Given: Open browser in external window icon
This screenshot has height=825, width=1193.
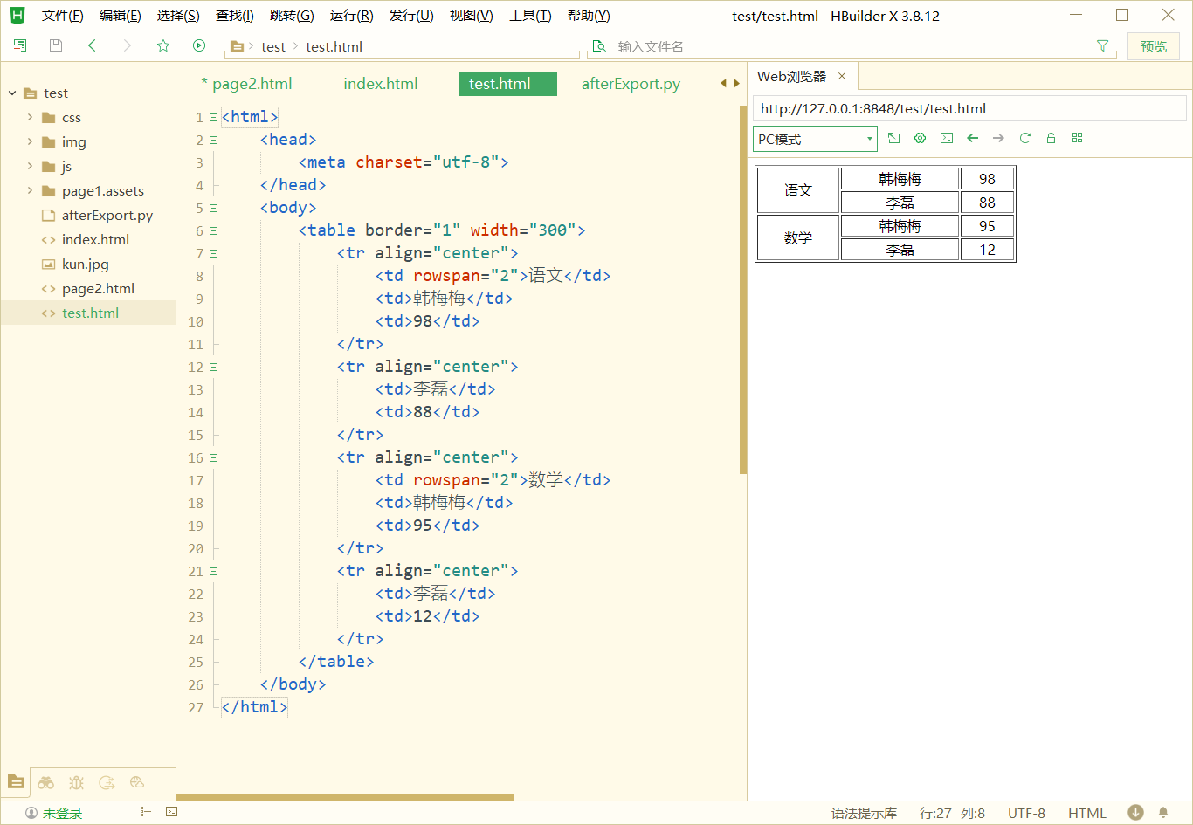Looking at the screenshot, I should [x=893, y=138].
